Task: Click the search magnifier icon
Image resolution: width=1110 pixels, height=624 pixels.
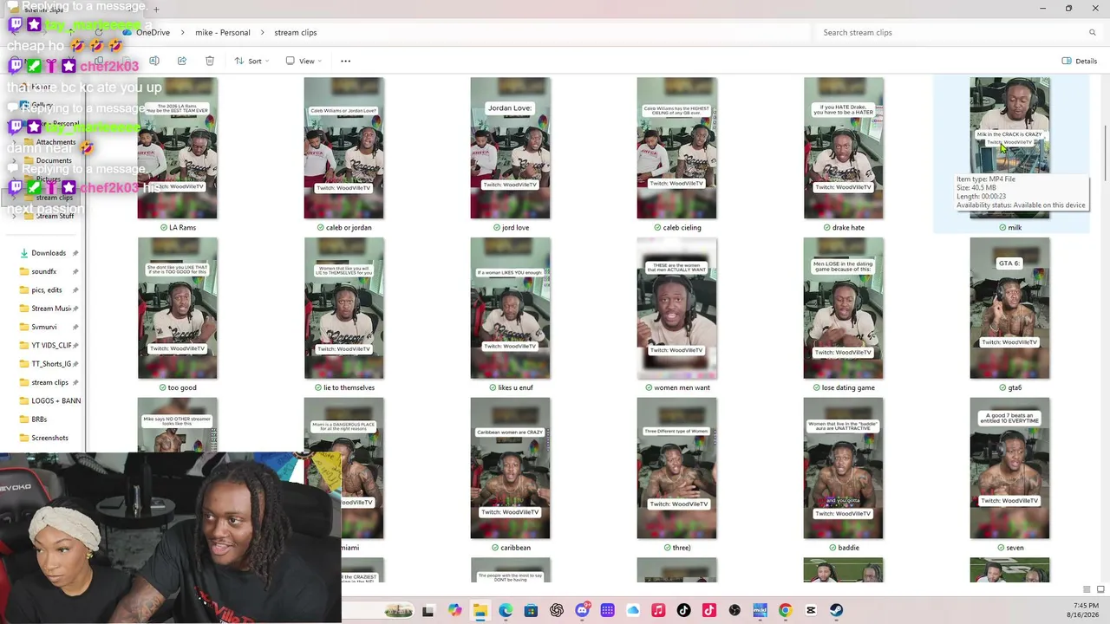Action: [1092, 33]
